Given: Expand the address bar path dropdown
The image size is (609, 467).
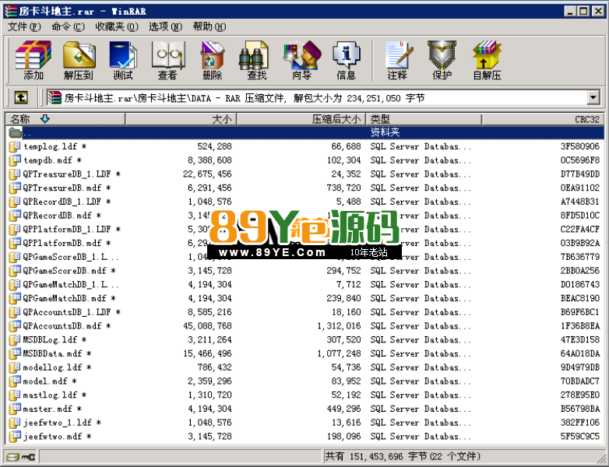Looking at the screenshot, I should pos(593,98).
